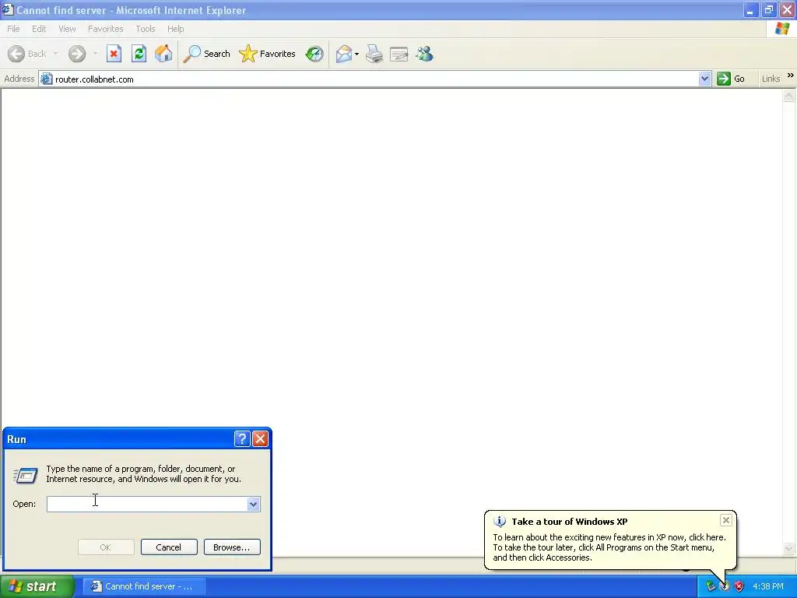
Task: Open the Edit menu
Action: coord(39,29)
